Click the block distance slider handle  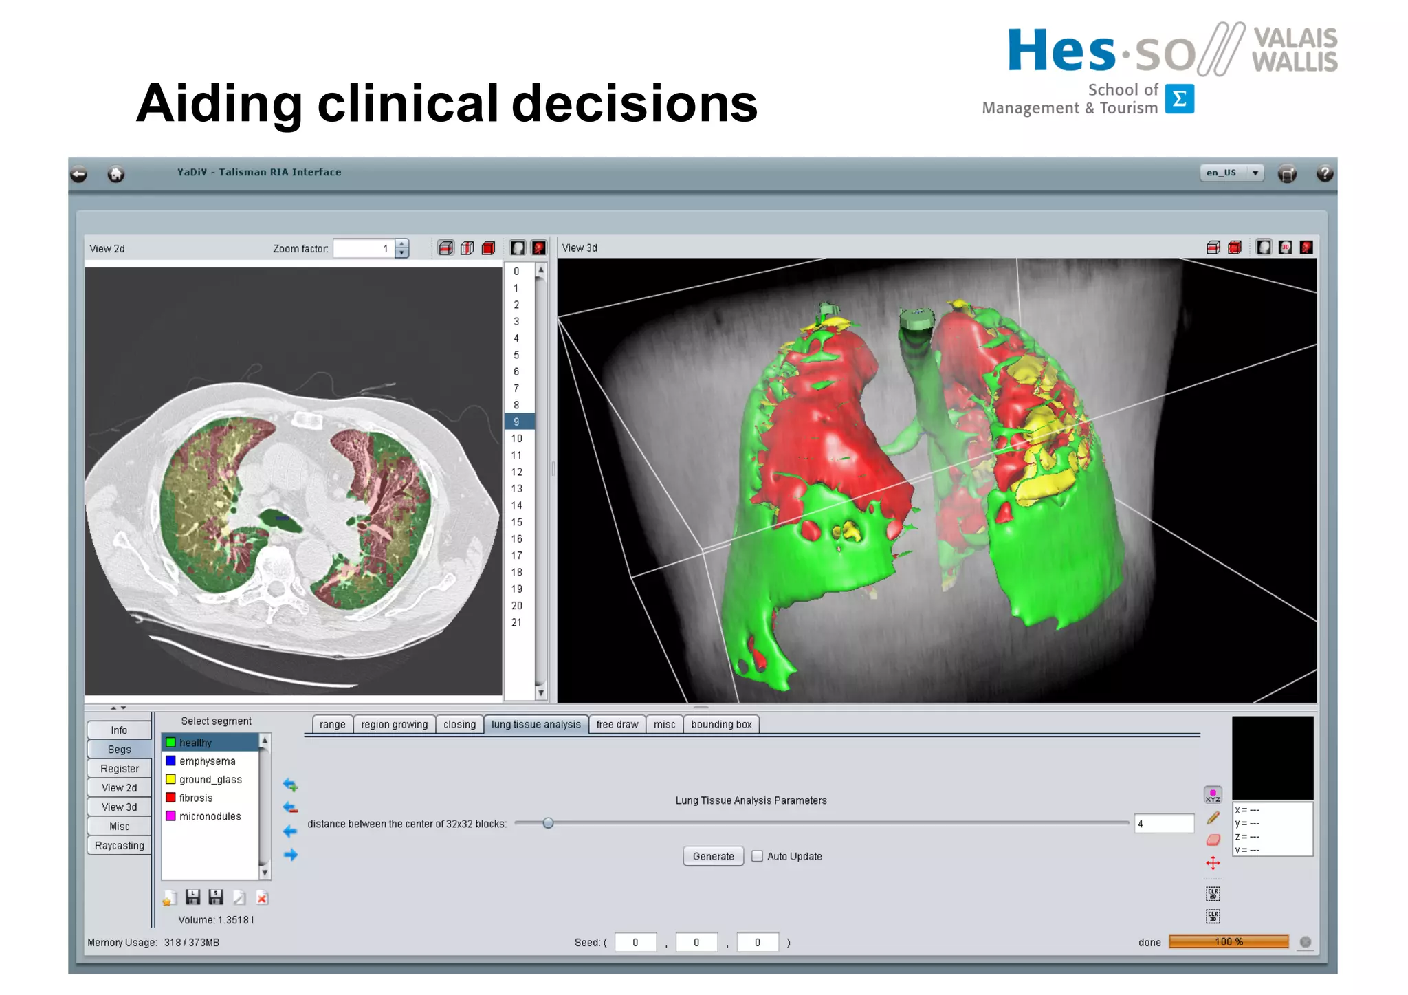pyautogui.click(x=548, y=823)
